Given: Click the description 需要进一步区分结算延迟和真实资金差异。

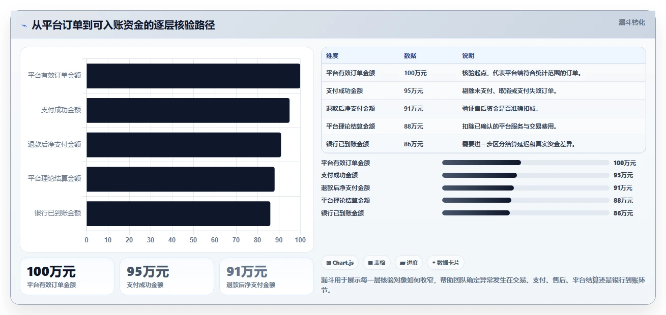Looking at the screenshot, I should [x=519, y=144].
